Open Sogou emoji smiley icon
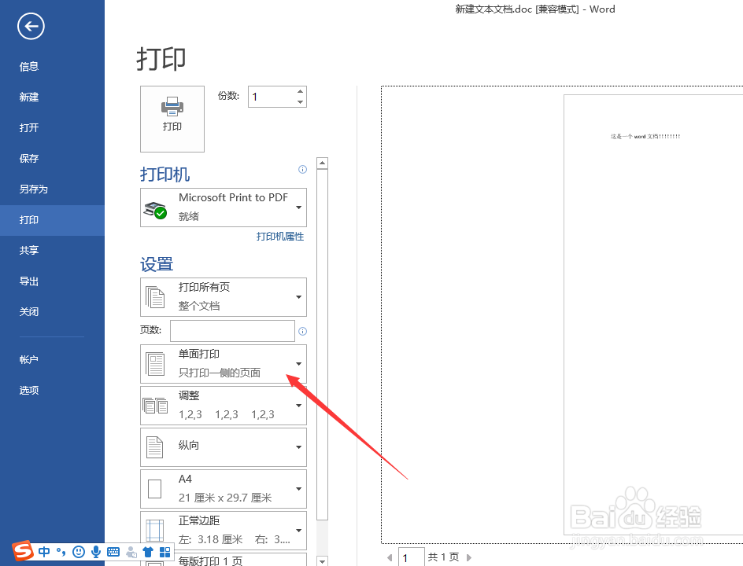Screen dimensions: 743x566 [x=79, y=552]
